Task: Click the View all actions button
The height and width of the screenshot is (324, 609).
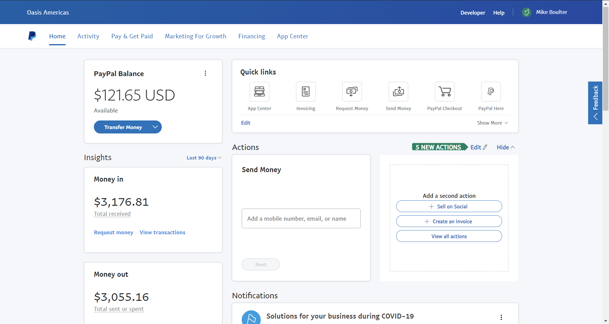Action: pyautogui.click(x=449, y=236)
